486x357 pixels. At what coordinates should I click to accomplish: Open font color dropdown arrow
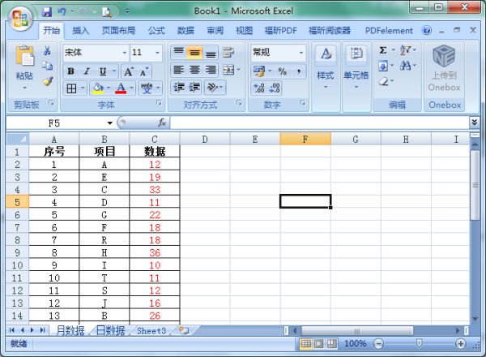[x=132, y=88]
